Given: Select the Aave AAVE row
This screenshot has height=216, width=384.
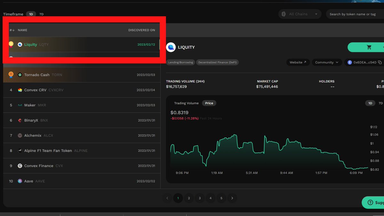Looking at the screenshot, I should (x=82, y=181).
